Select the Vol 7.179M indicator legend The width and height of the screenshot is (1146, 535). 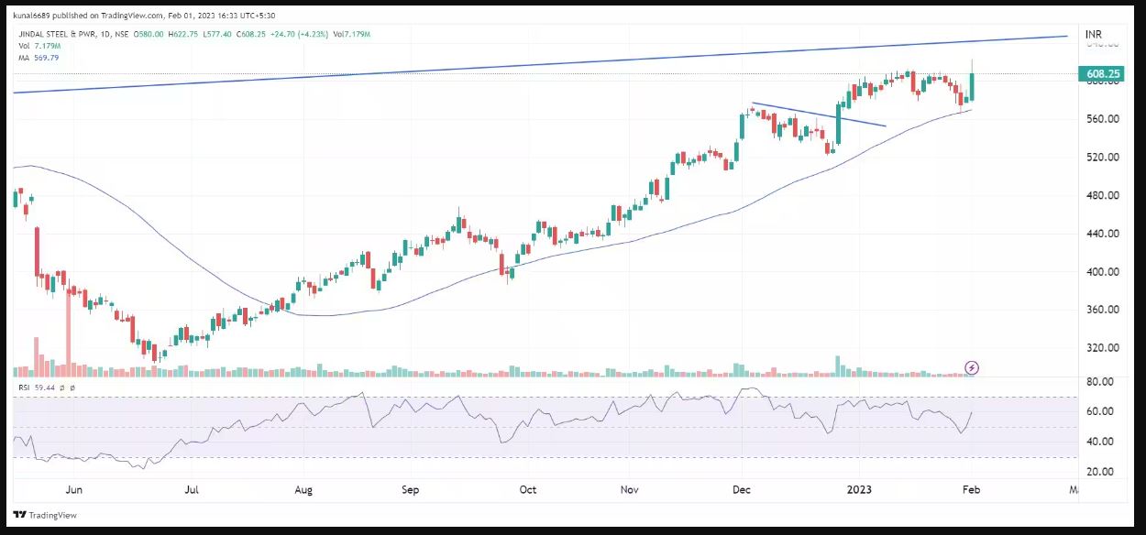click(39, 45)
